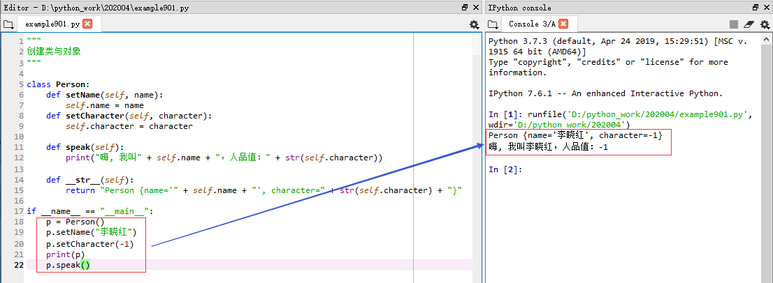Screen dimensions: 773x283
Task: Click the line def setName(self, name):
Action: pos(105,95)
